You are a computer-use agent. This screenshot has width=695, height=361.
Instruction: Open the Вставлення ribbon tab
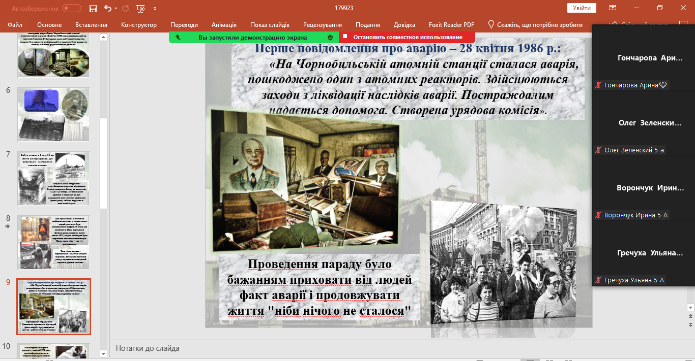pos(91,24)
